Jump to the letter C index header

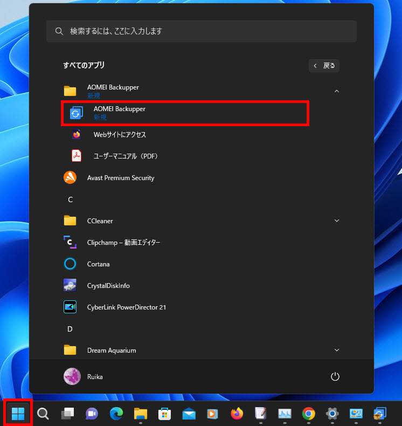click(x=70, y=200)
